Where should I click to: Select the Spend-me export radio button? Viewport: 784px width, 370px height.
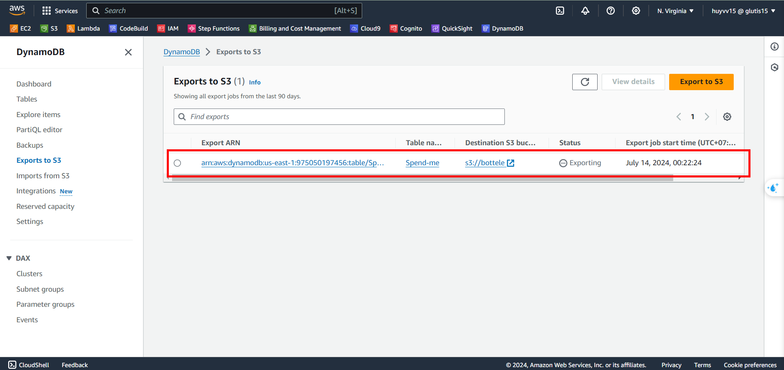(x=177, y=163)
